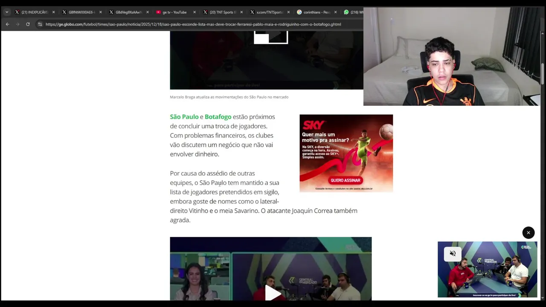Reload the page with the refresh icon
Screen dimensions: 546x307
28,24
